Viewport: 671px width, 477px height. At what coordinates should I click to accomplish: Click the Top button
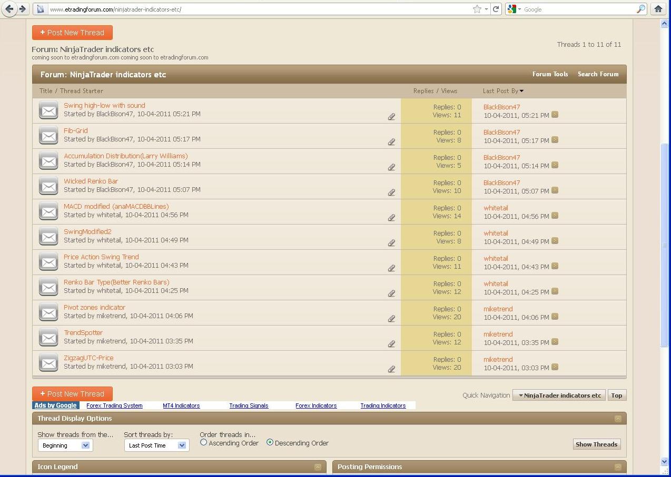coord(617,395)
